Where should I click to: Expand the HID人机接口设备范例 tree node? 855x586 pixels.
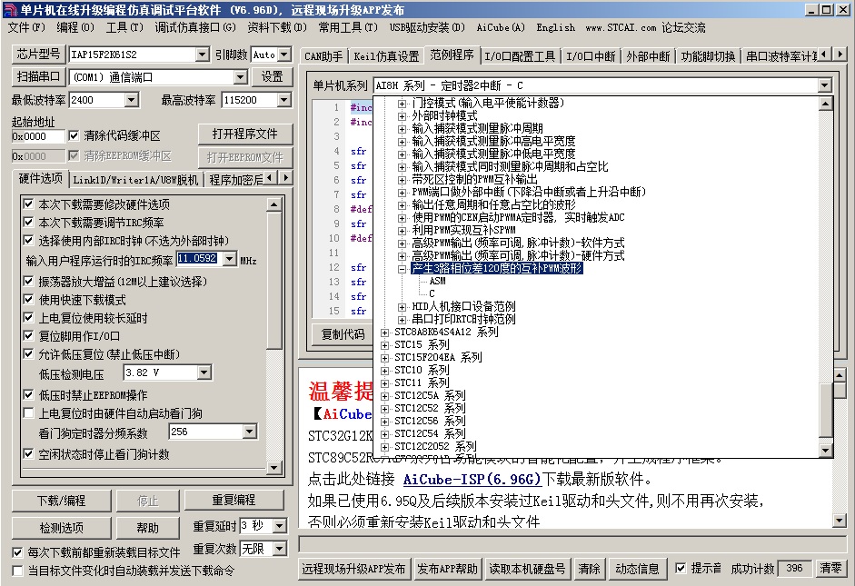pyautogui.click(x=403, y=307)
